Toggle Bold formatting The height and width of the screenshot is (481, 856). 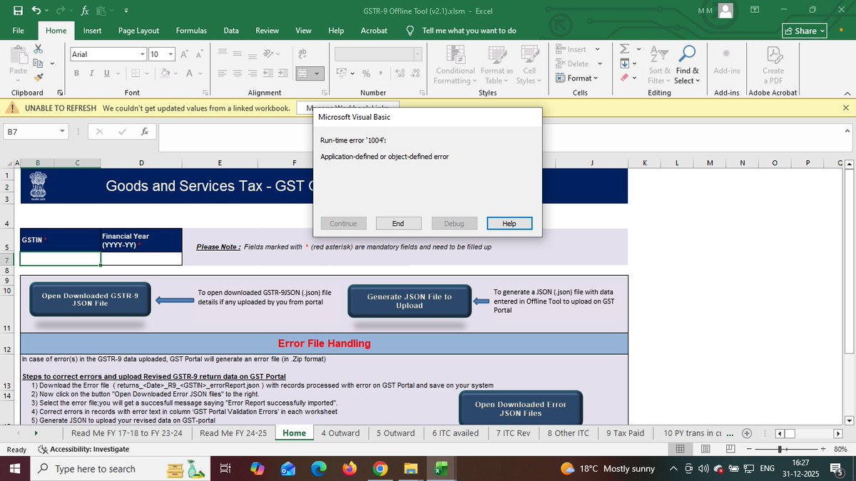(x=77, y=73)
